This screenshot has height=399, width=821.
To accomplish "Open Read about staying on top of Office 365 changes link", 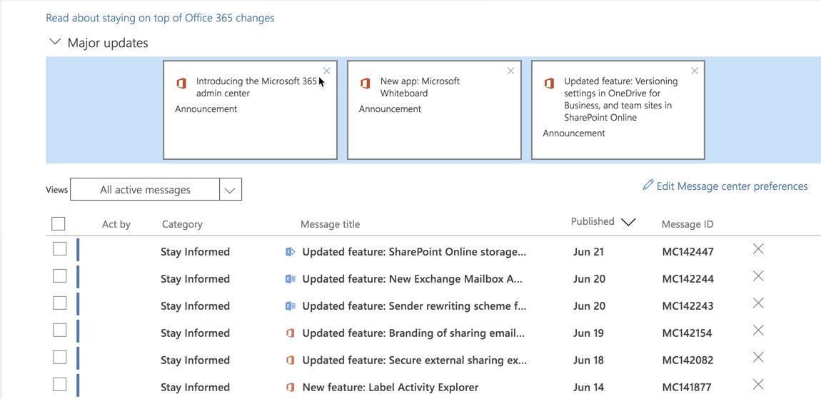I will coord(160,18).
